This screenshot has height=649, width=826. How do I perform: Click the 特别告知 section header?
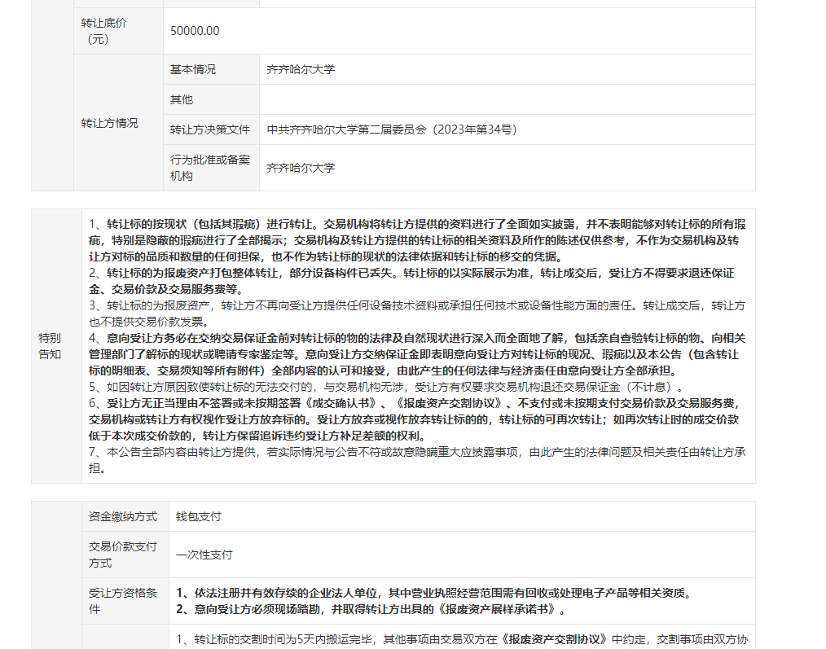pos(50,346)
